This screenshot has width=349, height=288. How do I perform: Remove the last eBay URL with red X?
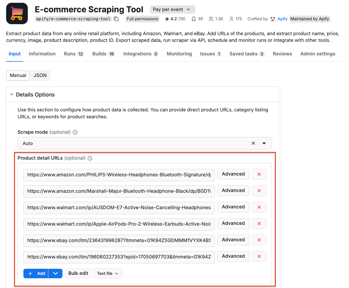tap(259, 256)
